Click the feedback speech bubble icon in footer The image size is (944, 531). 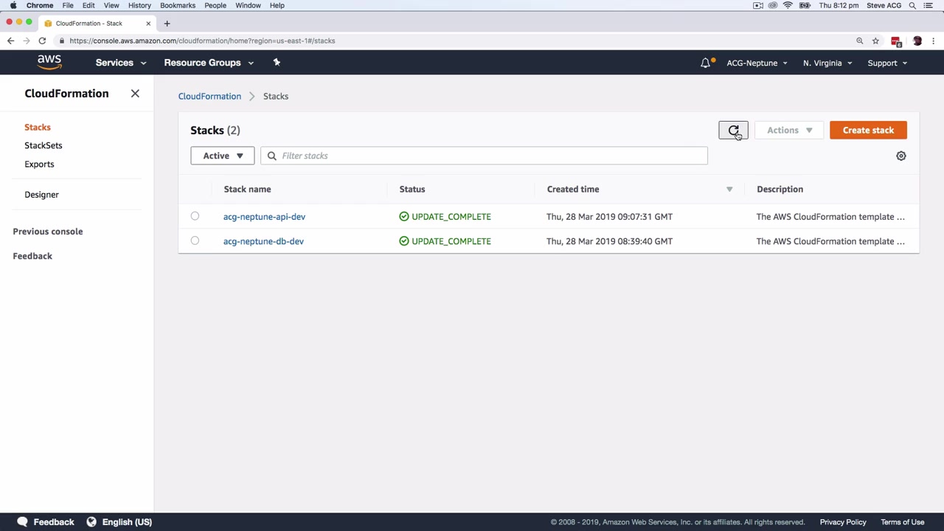click(22, 521)
